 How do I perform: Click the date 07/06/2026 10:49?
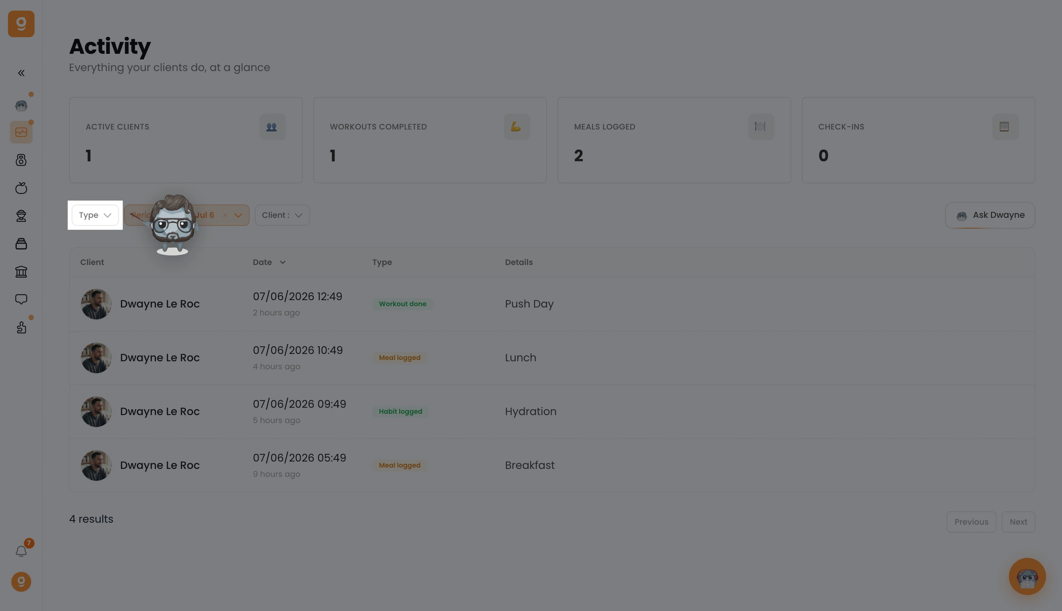pyautogui.click(x=298, y=350)
